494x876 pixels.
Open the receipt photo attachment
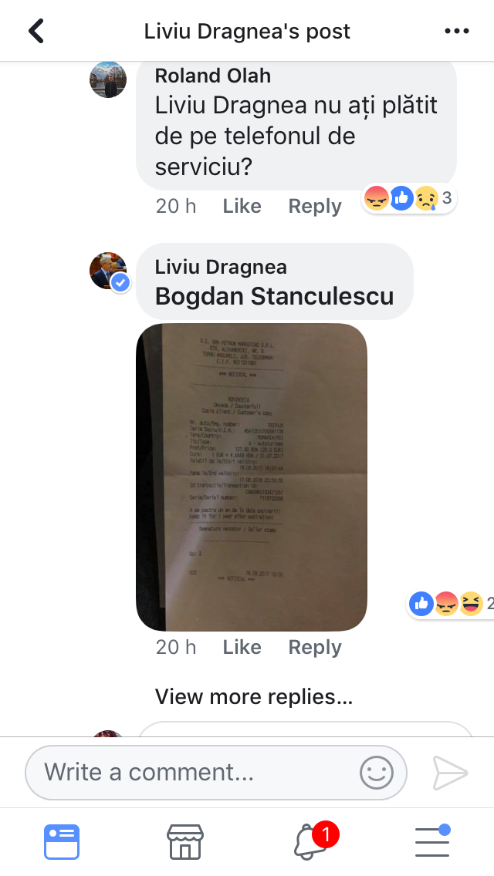click(x=251, y=477)
